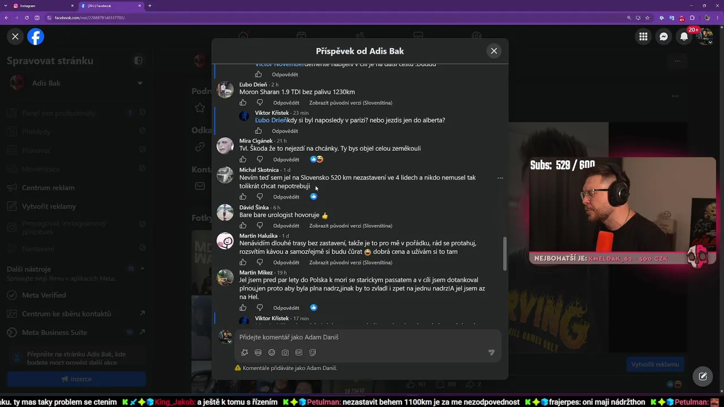Attach a photo with the camera icon

[x=285, y=353]
